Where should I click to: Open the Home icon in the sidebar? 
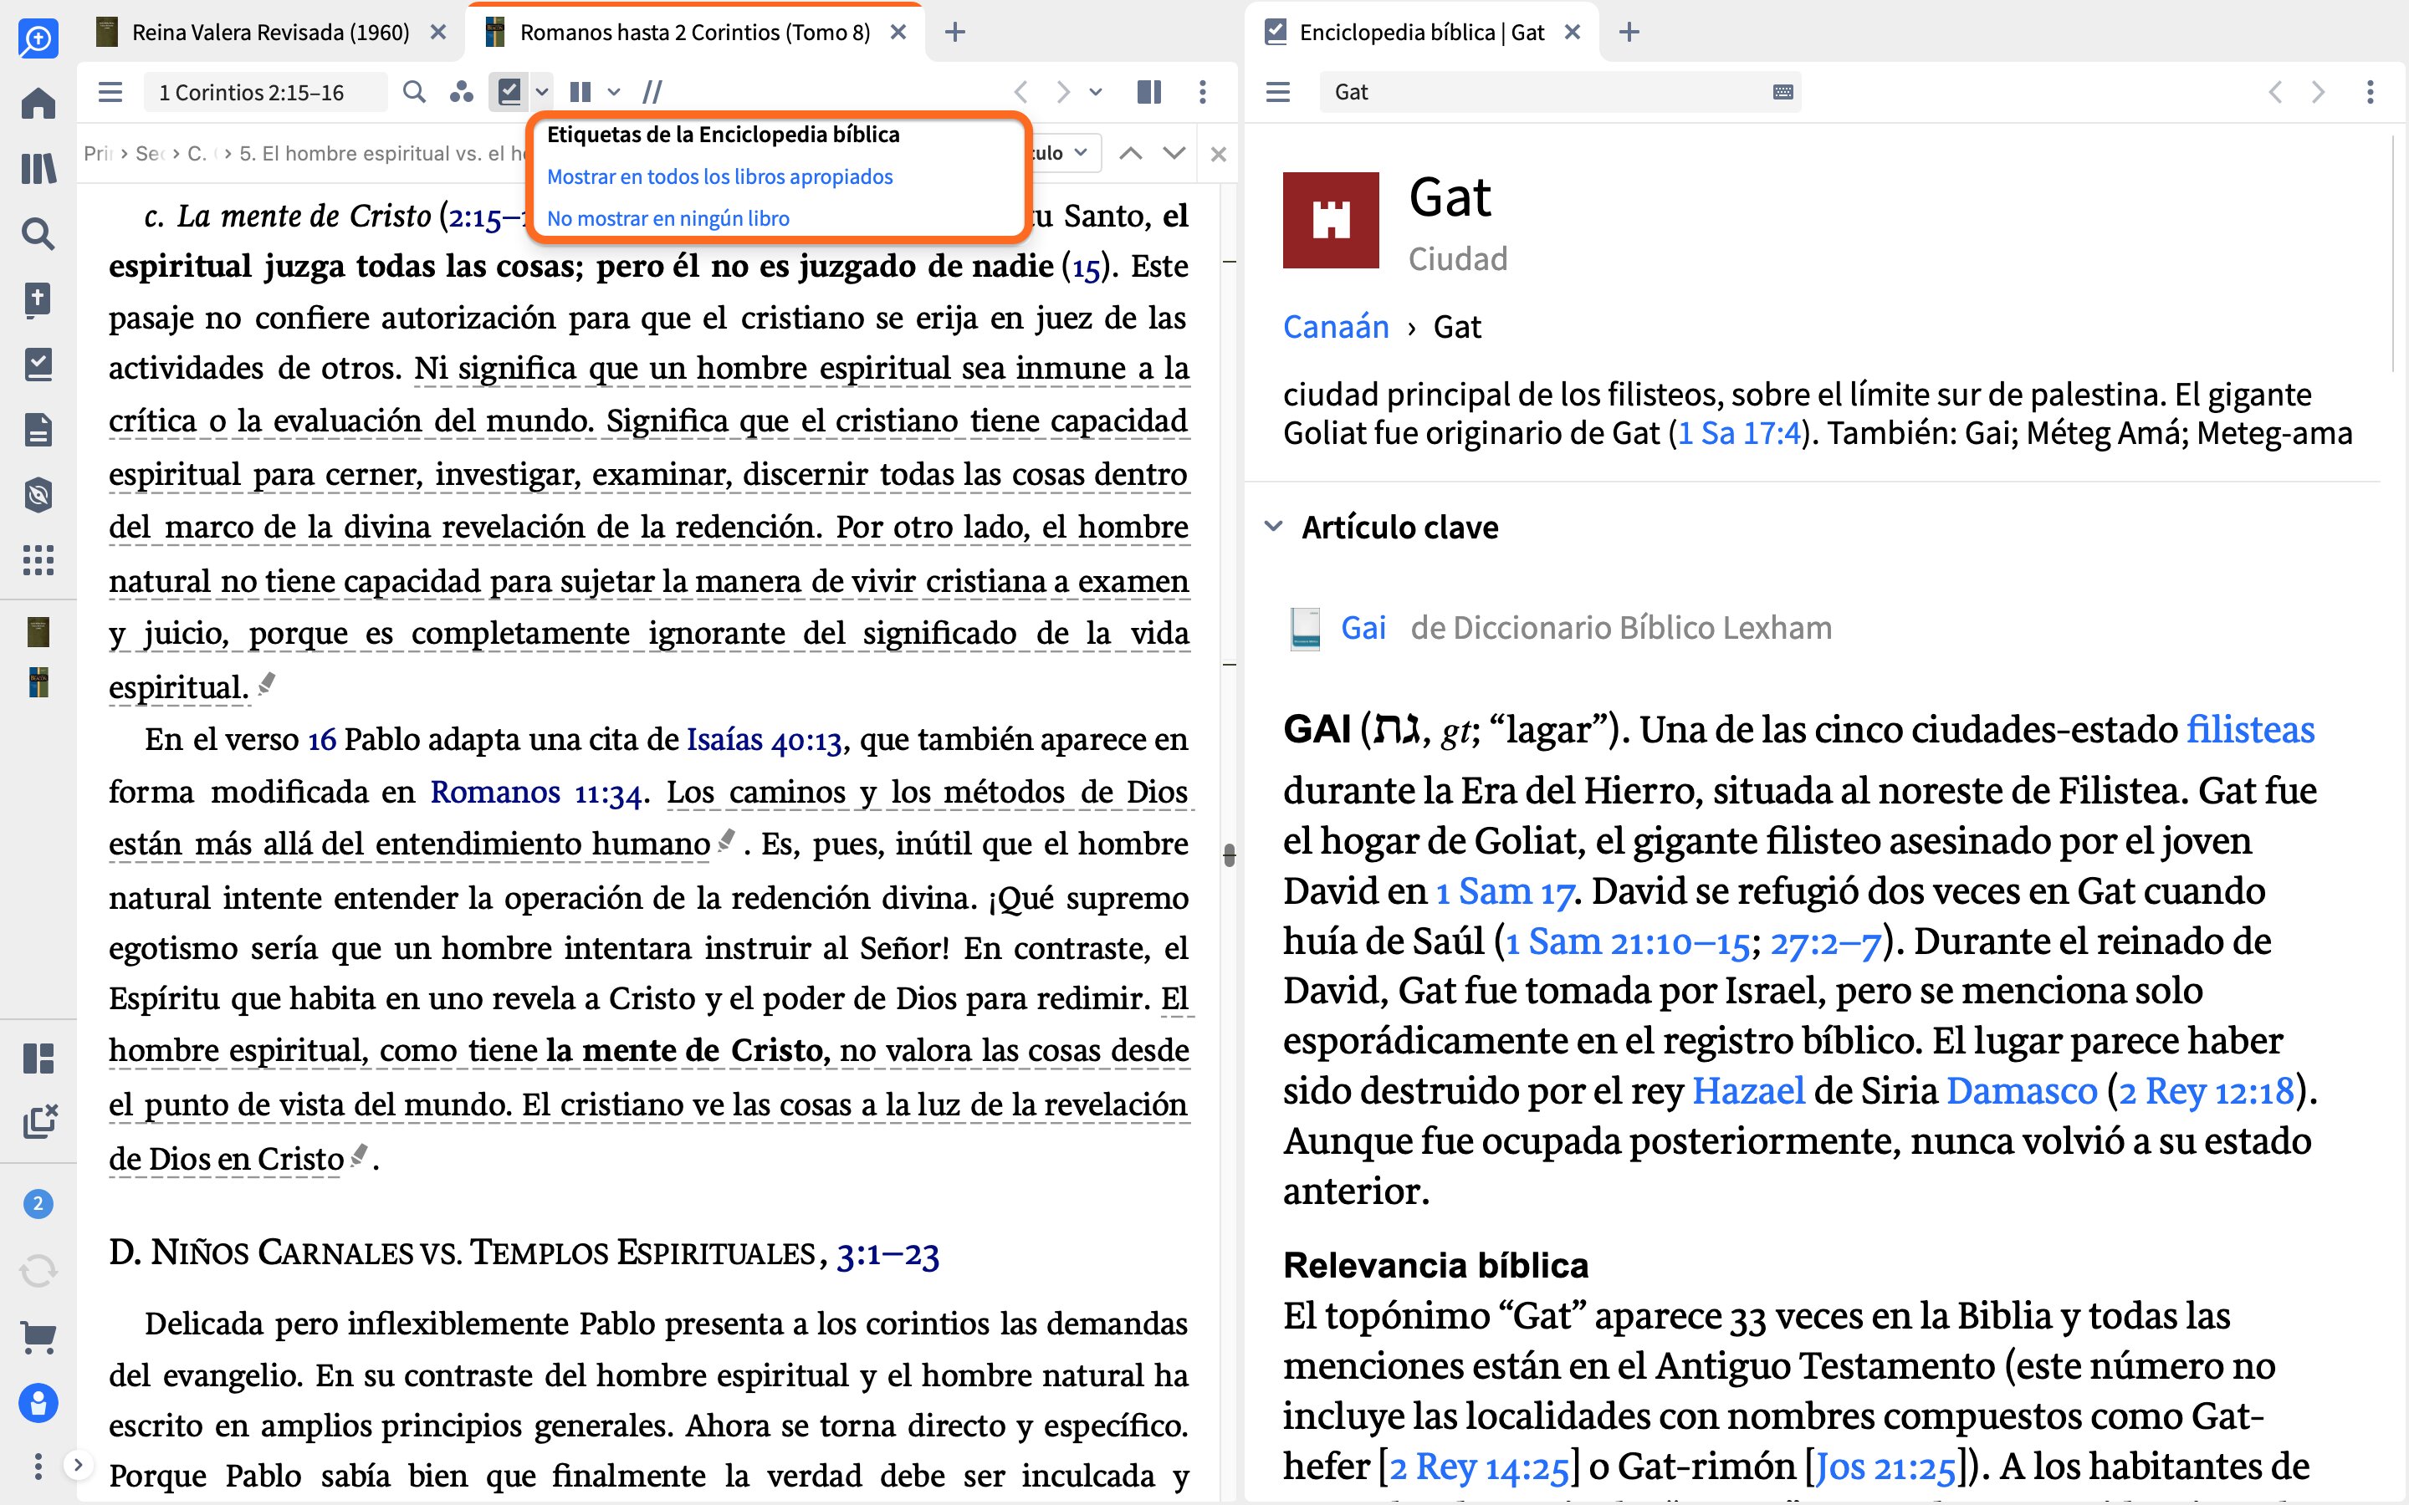(x=38, y=103)
